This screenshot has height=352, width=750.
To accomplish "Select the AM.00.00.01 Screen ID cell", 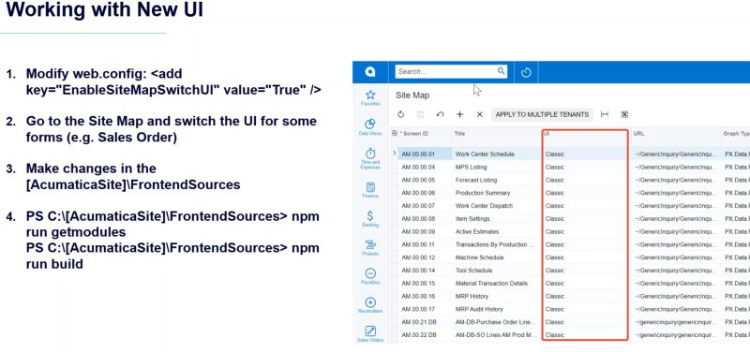I will tap(426, 154).
